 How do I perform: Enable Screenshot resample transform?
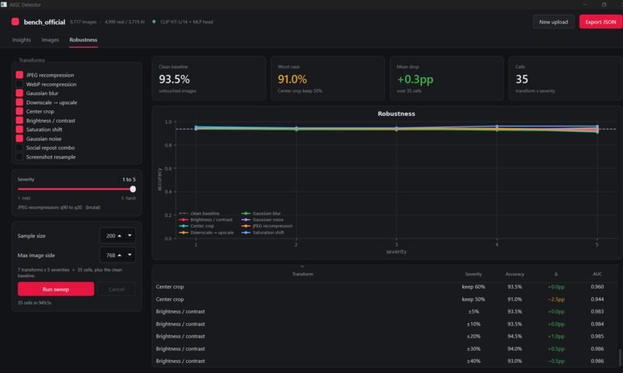19,157
